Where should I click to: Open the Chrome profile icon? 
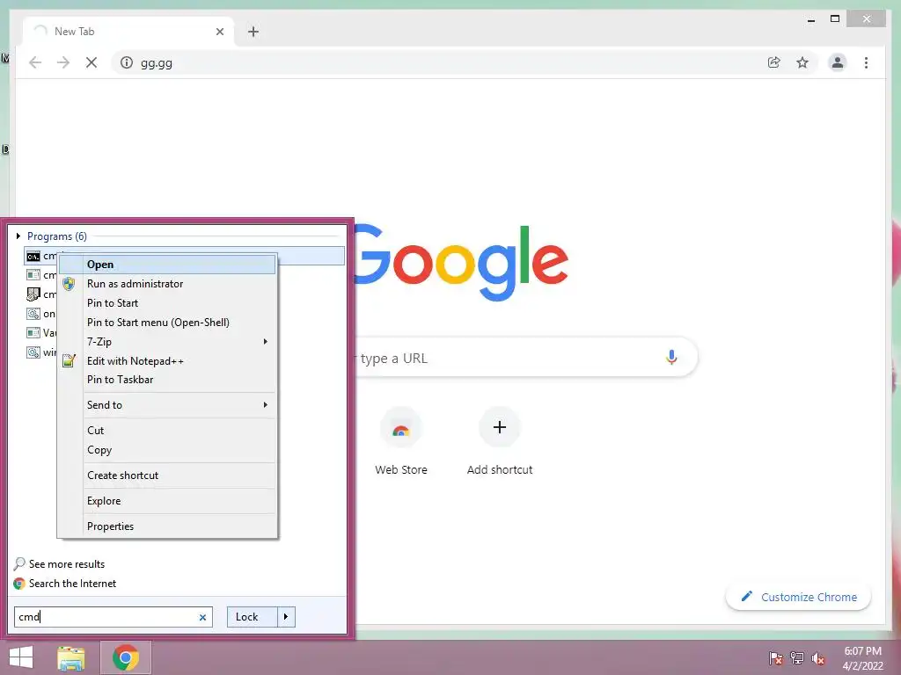[x=838, y=62]
